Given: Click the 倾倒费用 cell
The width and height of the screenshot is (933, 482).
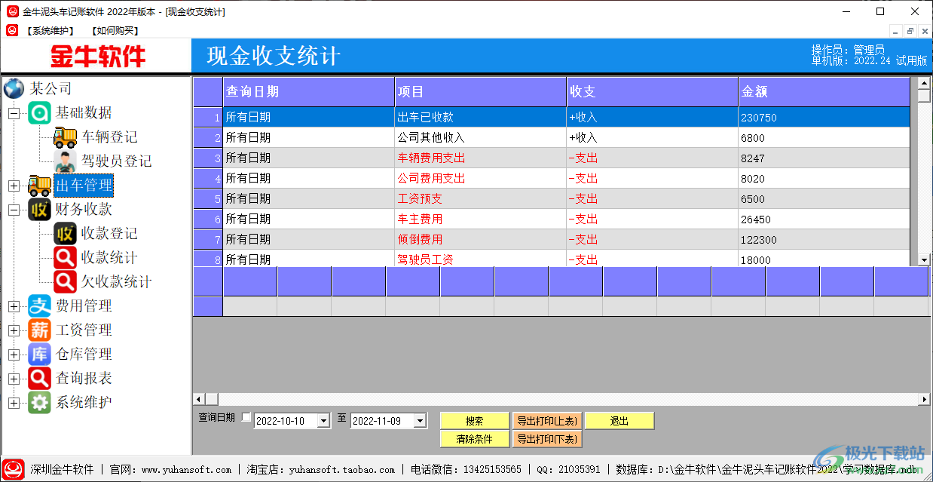Looking at the screenshot, I should pos(481,240).
